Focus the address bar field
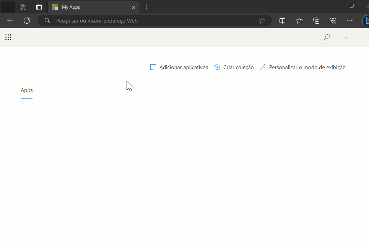This screenshot has height=249, width=369. point(155,21)
